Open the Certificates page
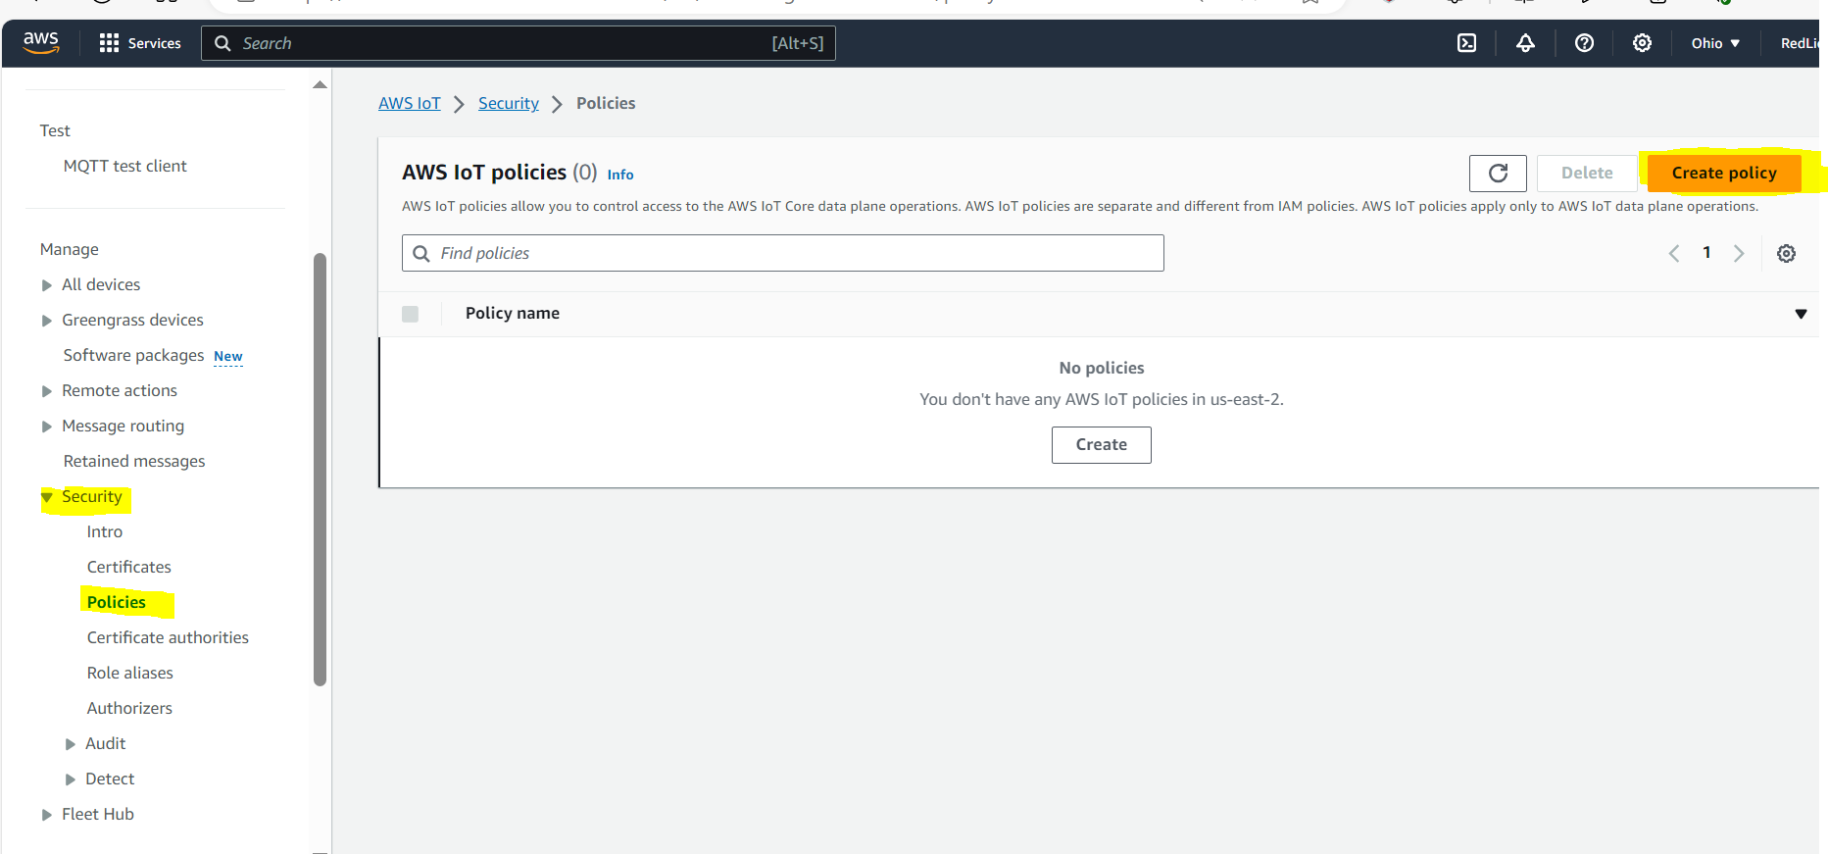The width and height of the screenshot is (1828, 854). pos(128,567)
